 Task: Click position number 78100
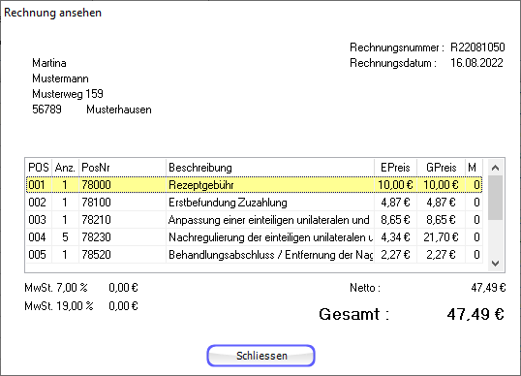96,203
